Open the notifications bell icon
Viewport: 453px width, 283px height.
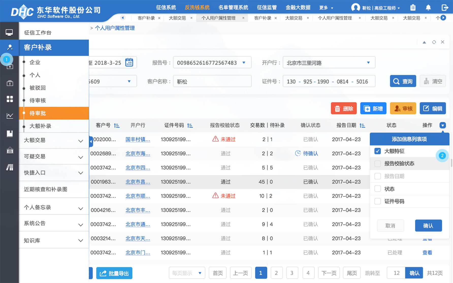point(428,8)
